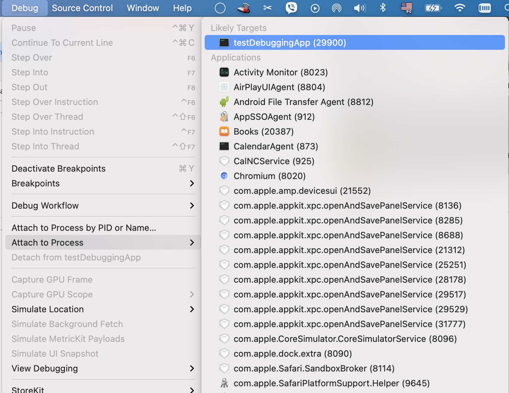
Task: Open the US flag input source menu
Action: (407, 8)
